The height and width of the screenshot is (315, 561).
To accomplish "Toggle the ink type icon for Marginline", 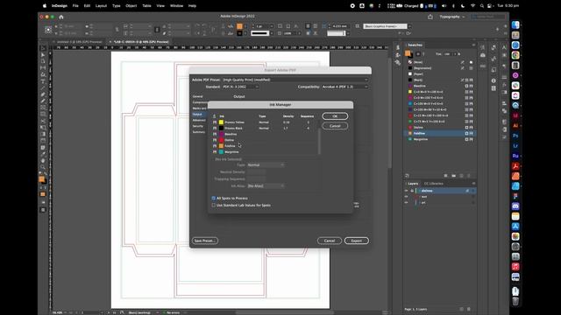I will coord(215,151).
